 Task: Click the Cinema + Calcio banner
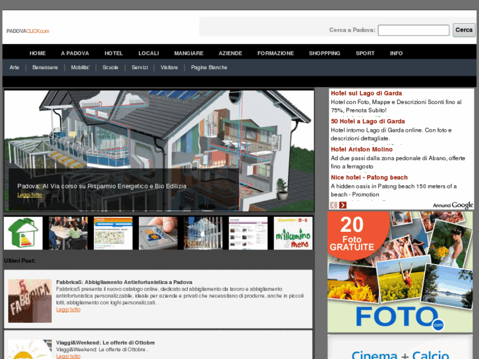point(400,347)
